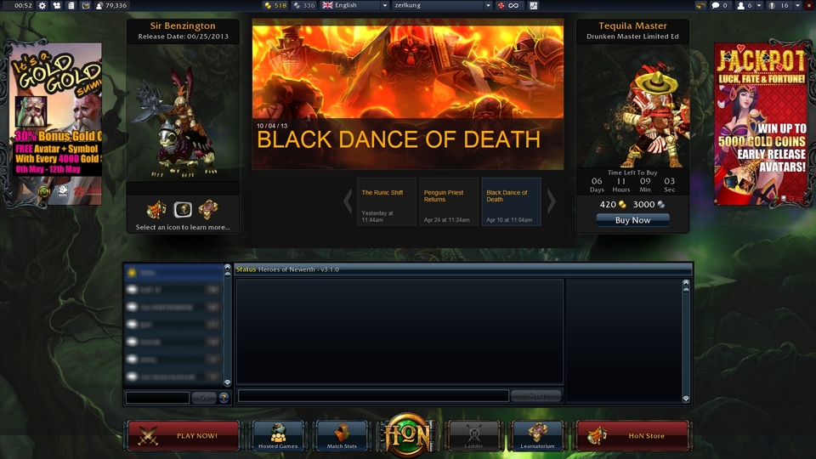Open Match Stats

coord(342,435)
